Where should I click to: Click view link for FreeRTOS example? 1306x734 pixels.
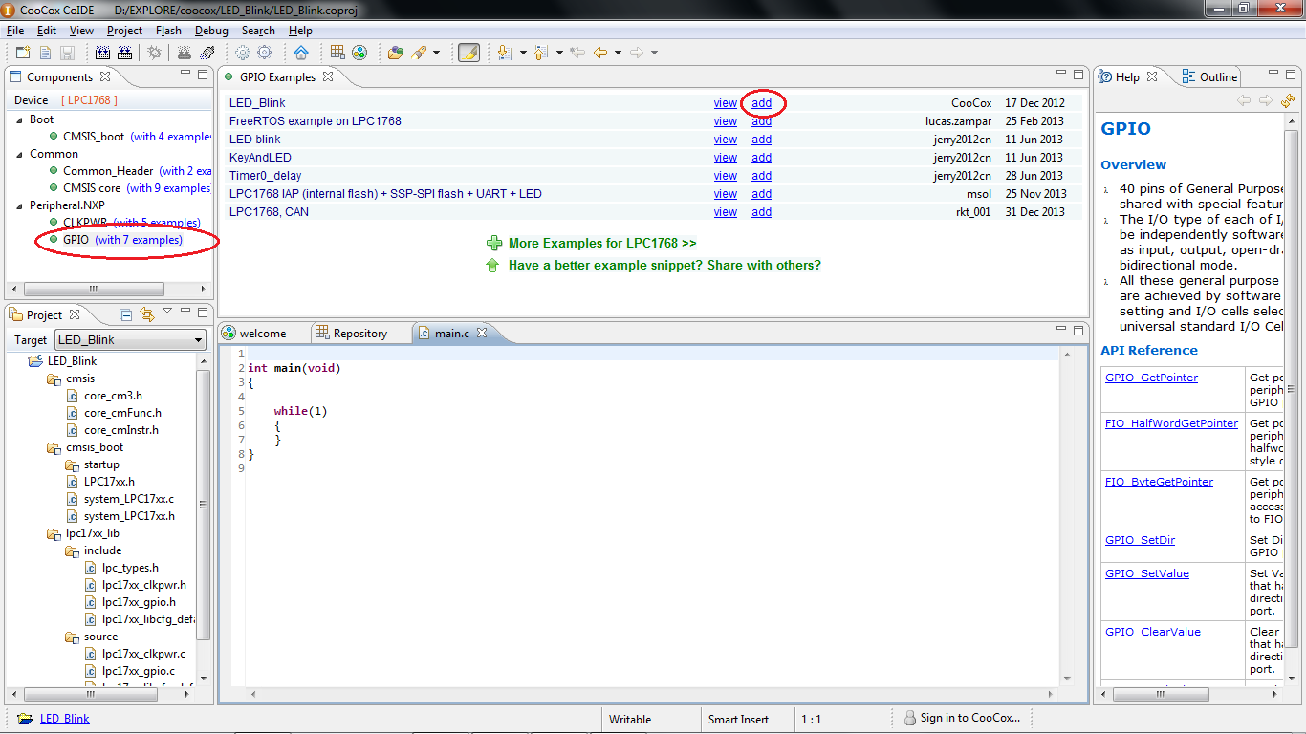point(726,121)
